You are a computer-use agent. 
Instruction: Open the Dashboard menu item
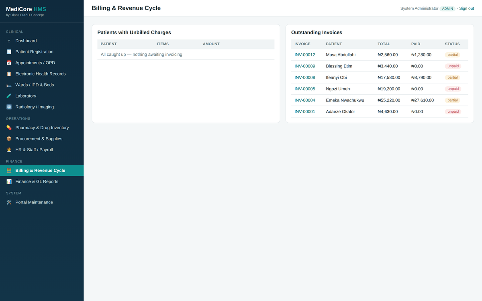pyautogui.click(x=42, y=41)
